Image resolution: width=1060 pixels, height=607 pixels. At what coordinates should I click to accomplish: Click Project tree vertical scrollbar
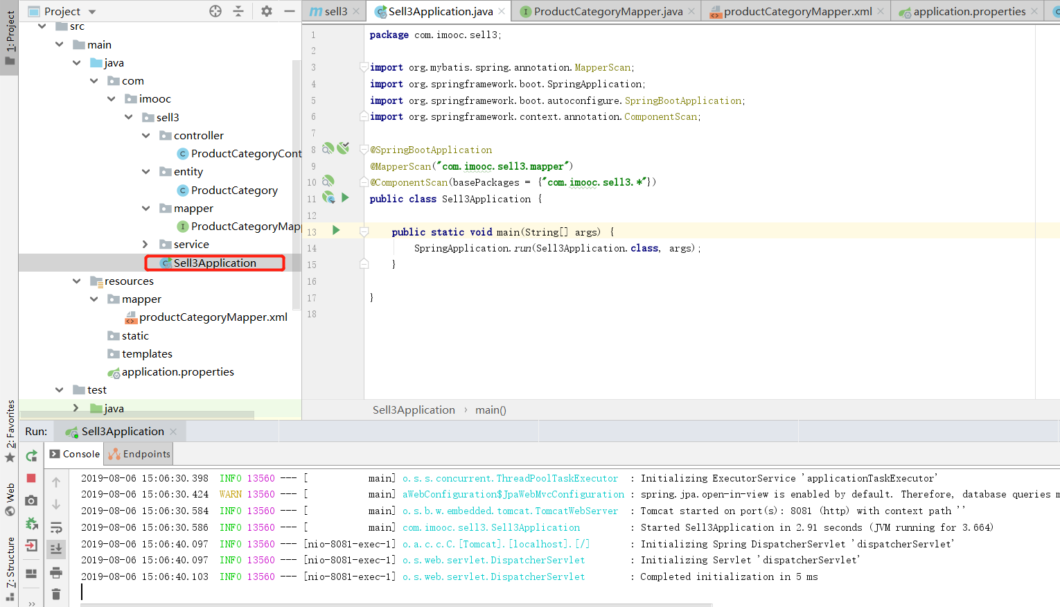297,184
